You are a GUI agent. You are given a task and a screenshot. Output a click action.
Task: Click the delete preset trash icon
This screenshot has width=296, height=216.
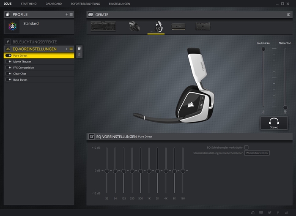pyautogui.click(x=79, y=55)
